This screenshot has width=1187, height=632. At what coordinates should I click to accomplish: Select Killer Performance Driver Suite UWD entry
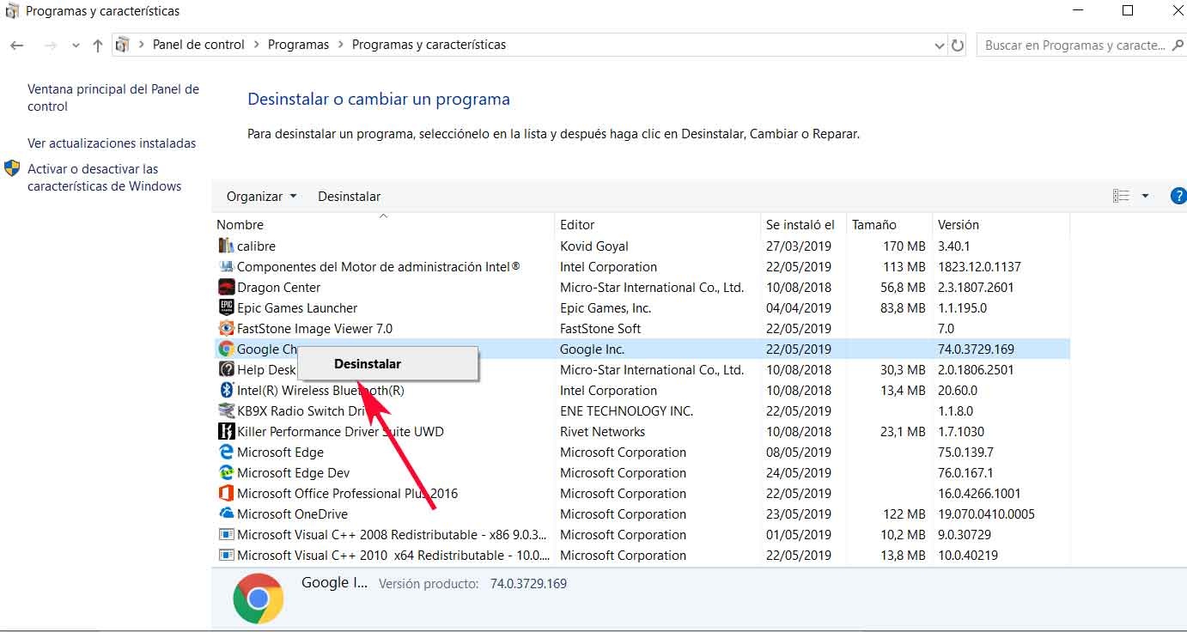click(x=340, y=432)
